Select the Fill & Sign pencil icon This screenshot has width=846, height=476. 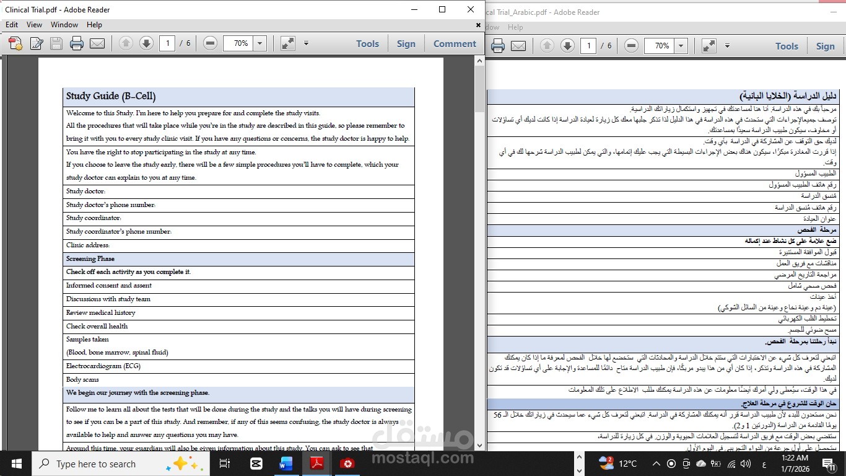pos(36,43)
